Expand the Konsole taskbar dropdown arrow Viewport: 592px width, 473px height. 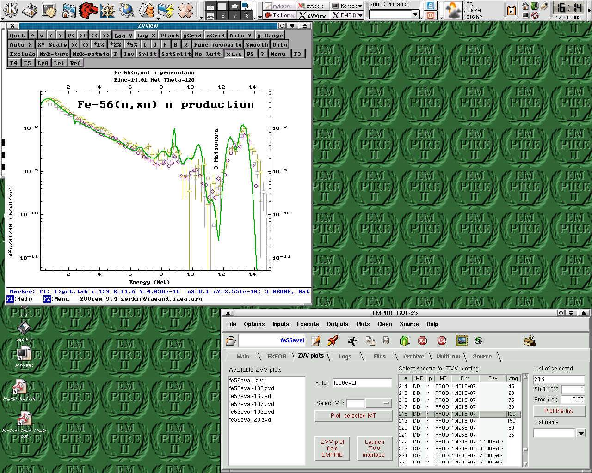361,6
